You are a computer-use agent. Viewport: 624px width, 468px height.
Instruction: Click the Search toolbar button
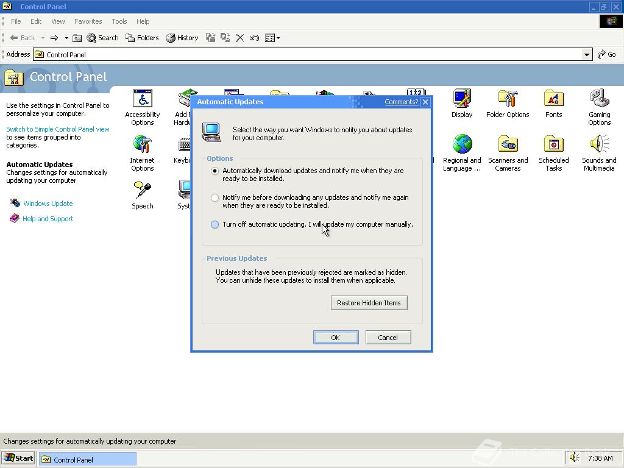point(102,38)
